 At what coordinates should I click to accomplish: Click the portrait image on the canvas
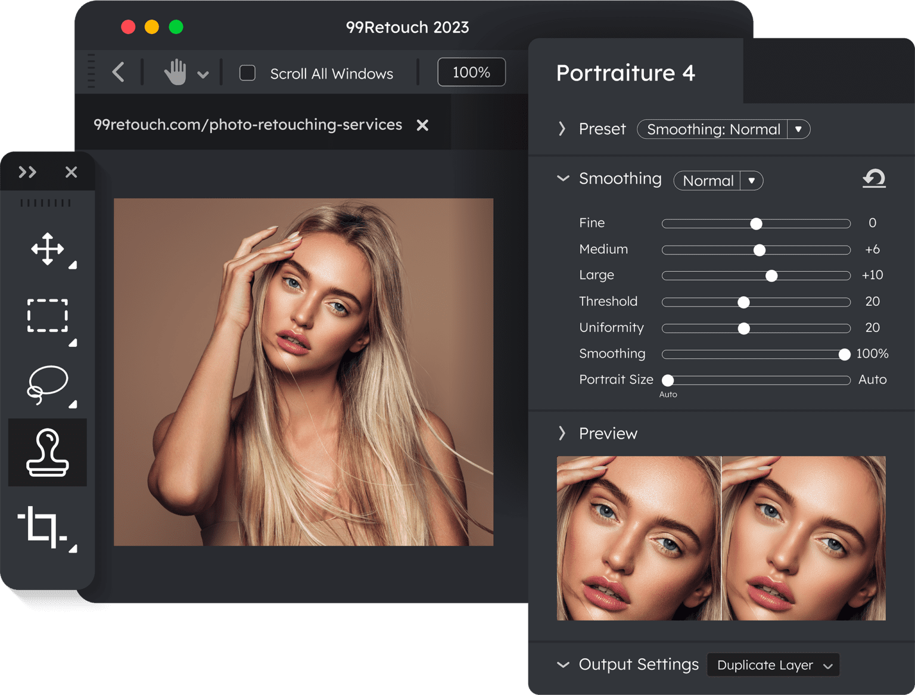pos(303,372)
